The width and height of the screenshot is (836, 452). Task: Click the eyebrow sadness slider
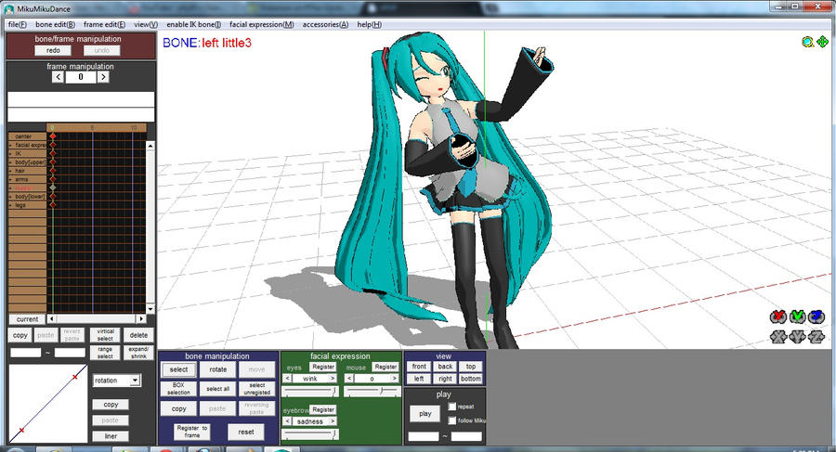click(311, 434)
